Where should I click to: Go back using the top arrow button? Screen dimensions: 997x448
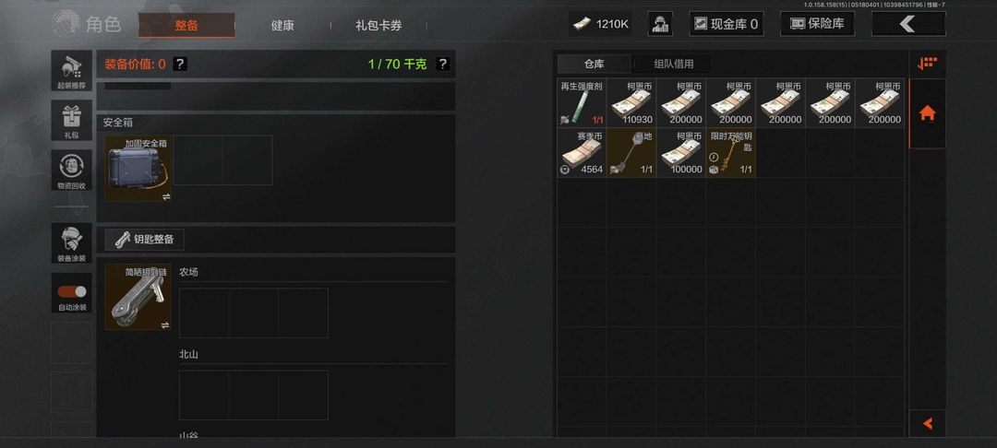tap(908, 24)
